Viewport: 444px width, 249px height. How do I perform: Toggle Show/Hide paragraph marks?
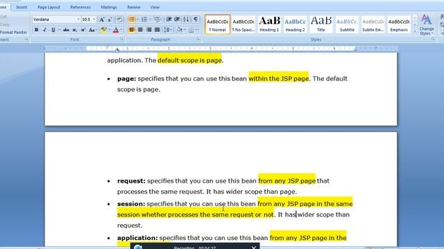[x=196, y=19]
